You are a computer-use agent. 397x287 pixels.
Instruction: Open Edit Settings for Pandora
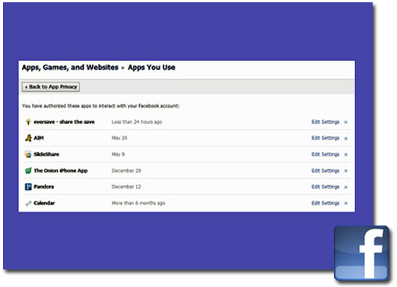tap(326, 187)
